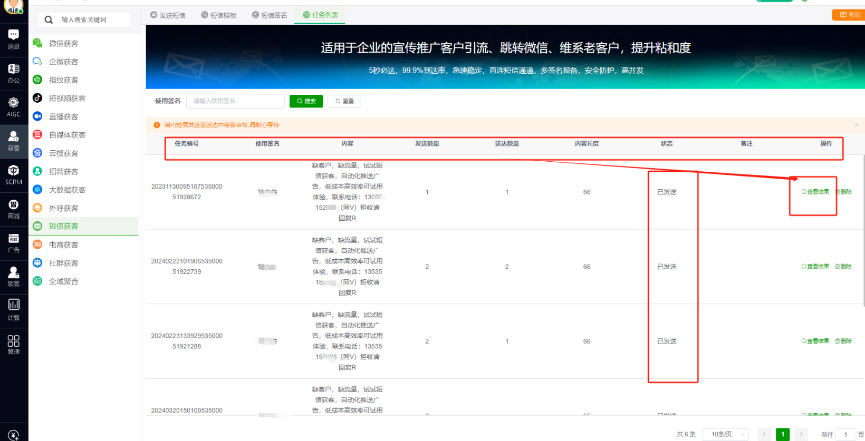This screenshot has width=865, height=441.
Task: Click the 前往 page number input
Action: coord(845,435)
